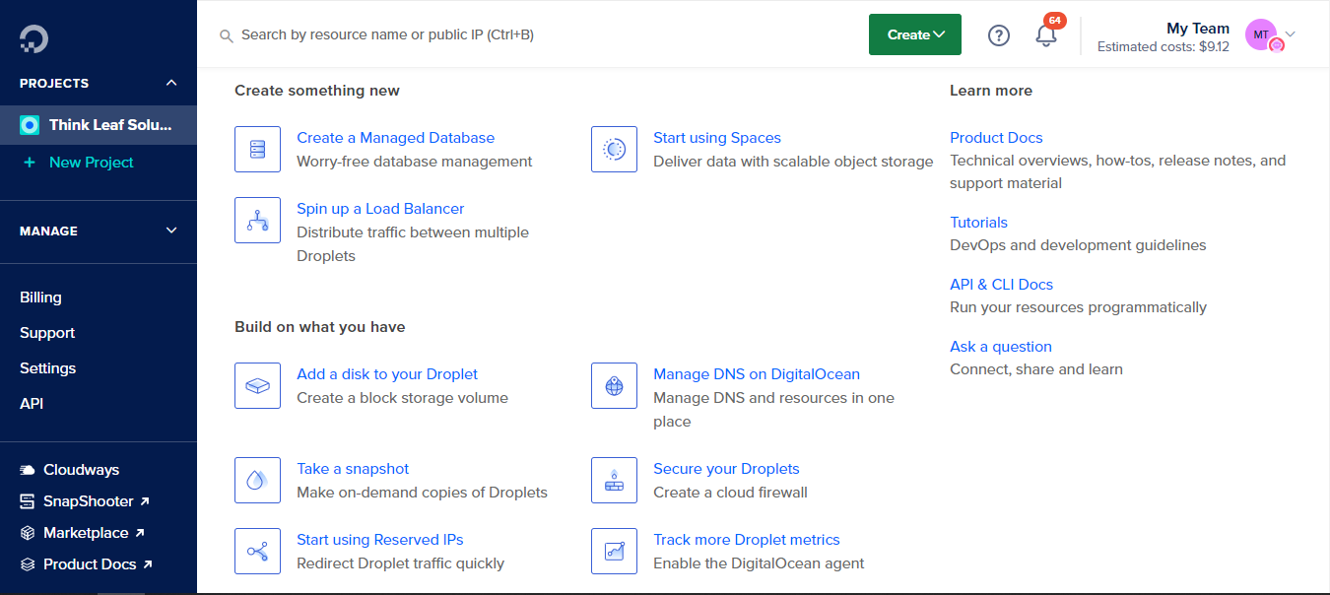Open Manage DNS on DigitalOcean link
The height and width of the screenshot is (595, 1330).
tap(757, 374)
